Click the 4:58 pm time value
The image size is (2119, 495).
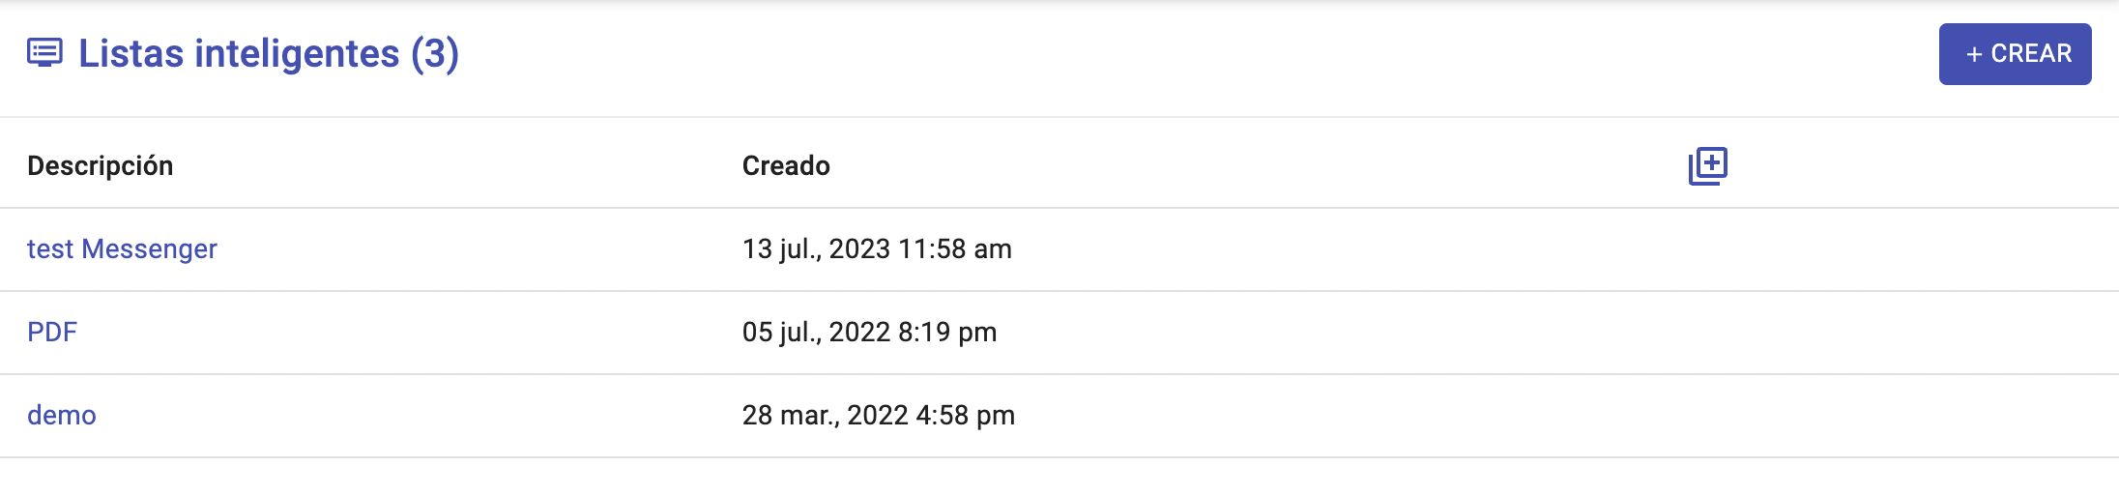(x=966, y=416)
